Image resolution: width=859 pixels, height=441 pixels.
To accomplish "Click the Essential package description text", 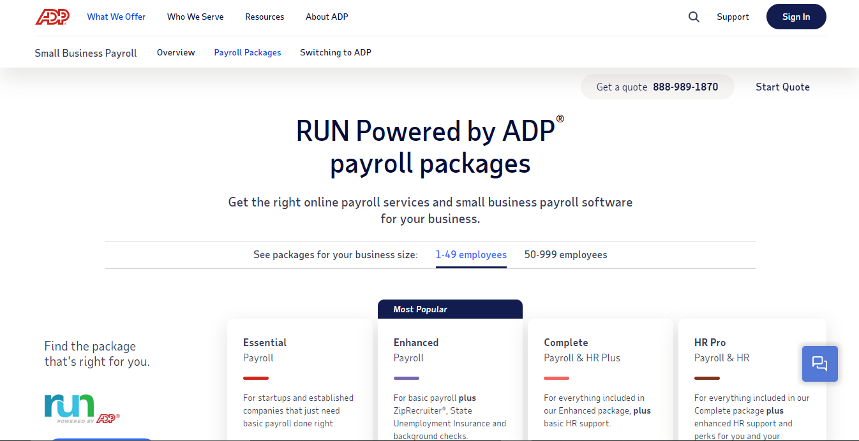I will coord(298,411).
